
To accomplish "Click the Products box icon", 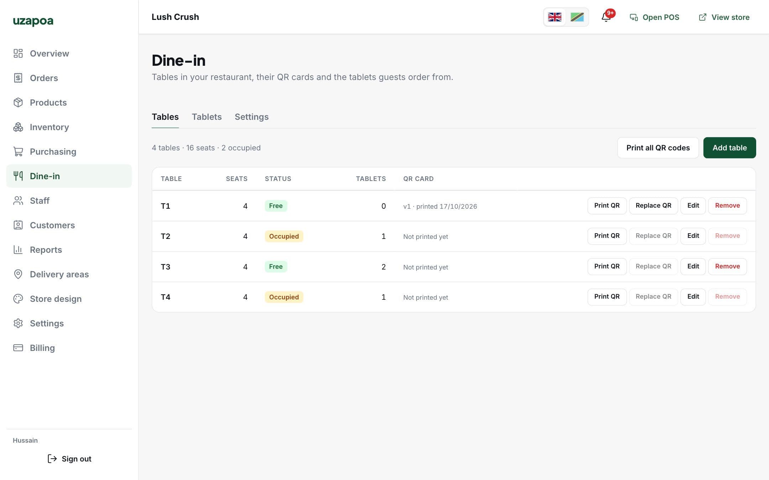I will 18,102.
